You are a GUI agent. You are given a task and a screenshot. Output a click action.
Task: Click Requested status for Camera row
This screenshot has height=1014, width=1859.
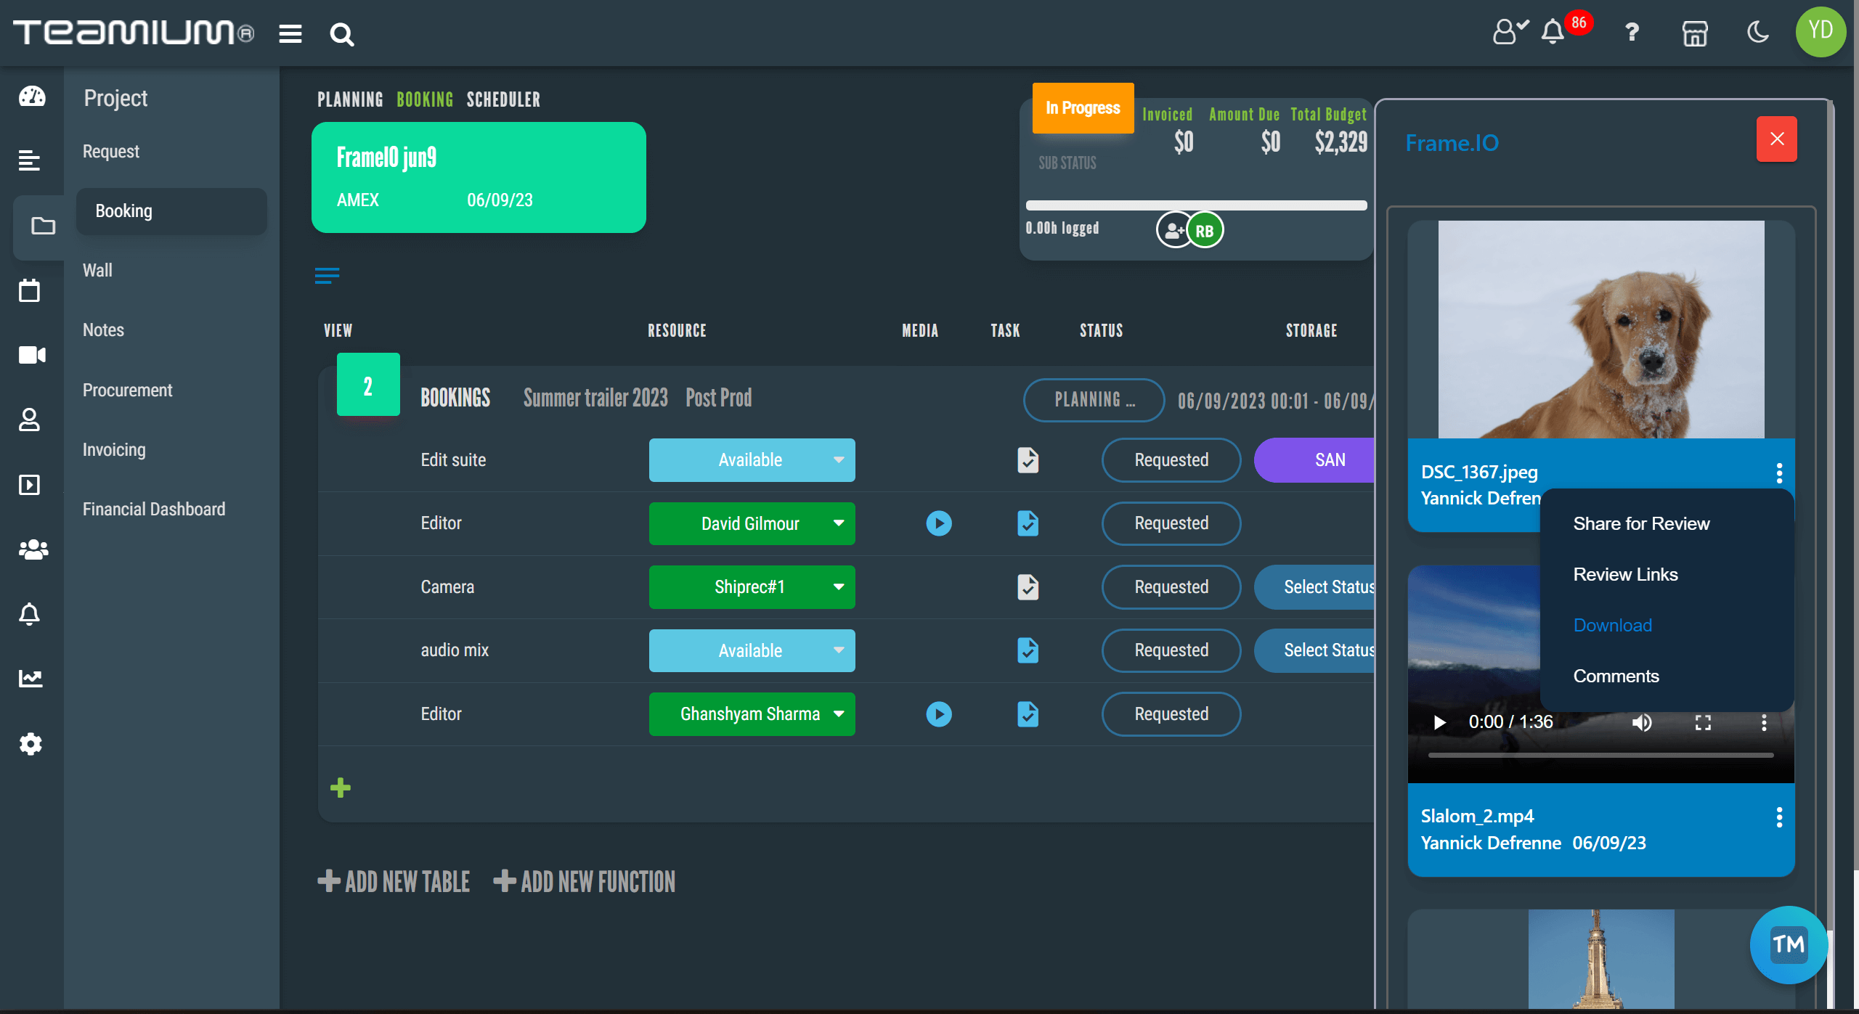(1171, 587)
